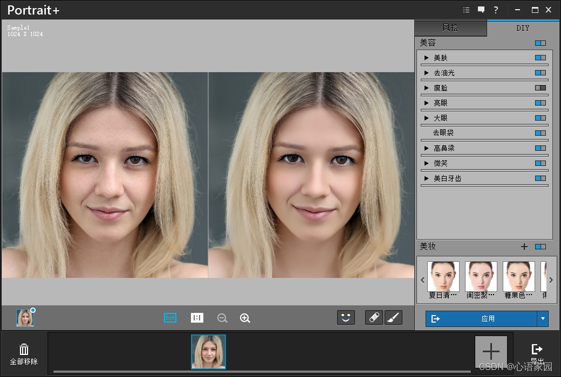This screenshot has width=561, height=377.
Task: Click the trash icon to remove all
Action: [x=24, y=350]
